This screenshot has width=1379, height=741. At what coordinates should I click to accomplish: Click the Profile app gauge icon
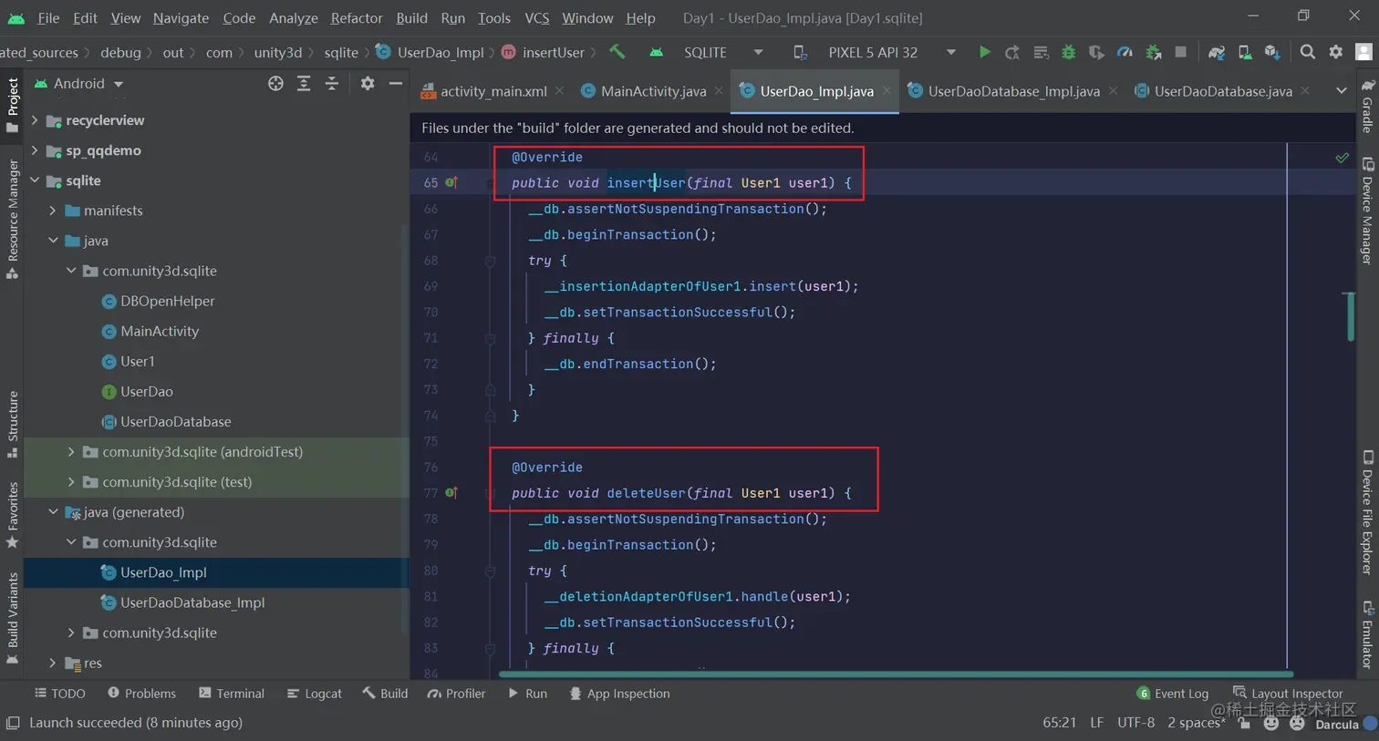point(1125,52)
